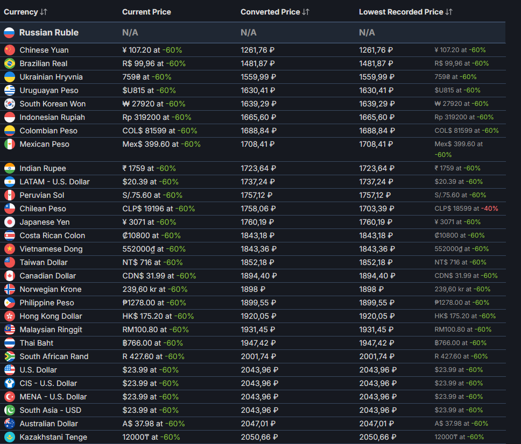Click the Indonesian Rupiah flag icon

(x=10, y=117)
